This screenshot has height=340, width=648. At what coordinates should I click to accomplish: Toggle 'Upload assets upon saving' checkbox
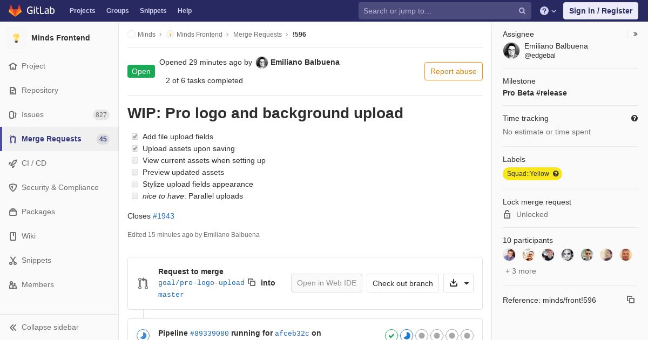135,148
